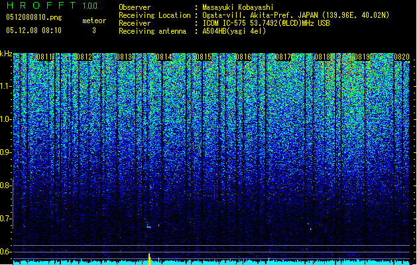Click the meteor count label

(94, 21)
